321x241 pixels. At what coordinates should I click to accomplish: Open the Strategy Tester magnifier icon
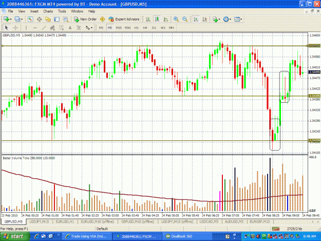66,19
